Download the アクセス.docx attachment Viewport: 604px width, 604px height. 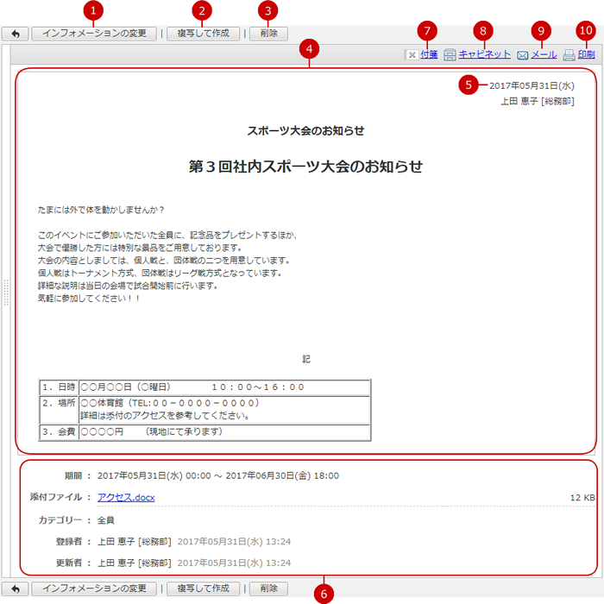tap(126, 497)
